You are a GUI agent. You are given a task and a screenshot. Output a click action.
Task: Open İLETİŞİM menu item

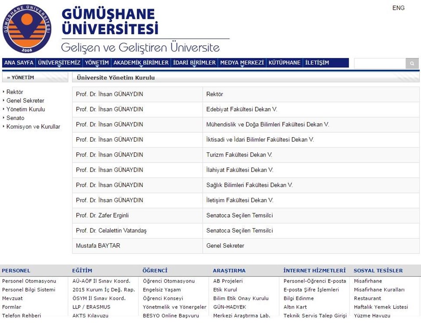coord(317,63)
